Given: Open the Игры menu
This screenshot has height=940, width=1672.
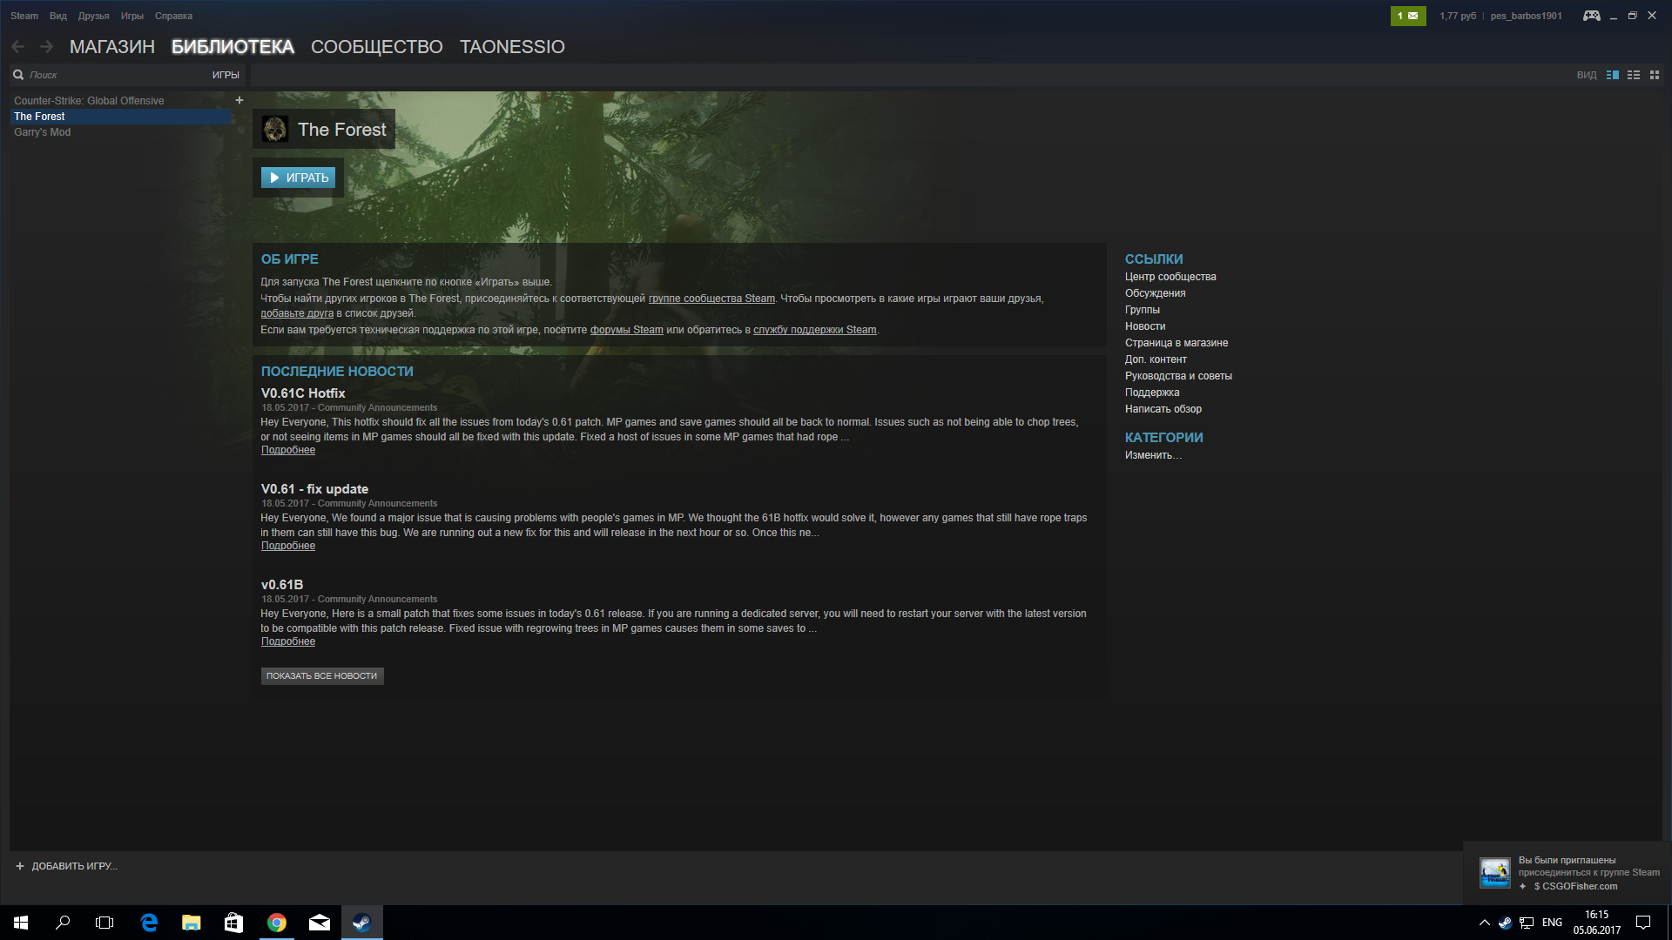Looking at the screenshot, I should click(x=132, y=16).
